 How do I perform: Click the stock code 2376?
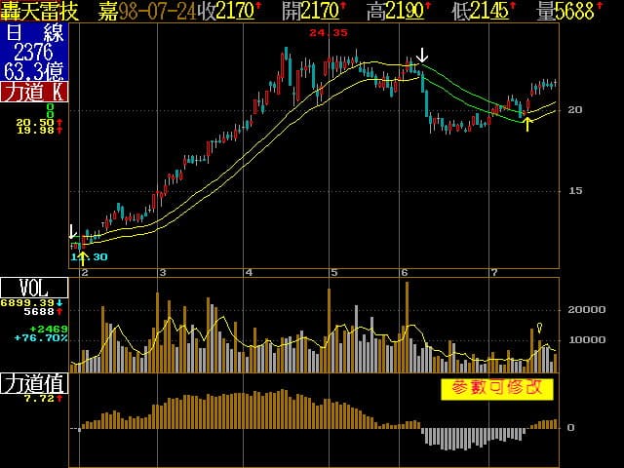pyautogui.click(x=34, y=53)
